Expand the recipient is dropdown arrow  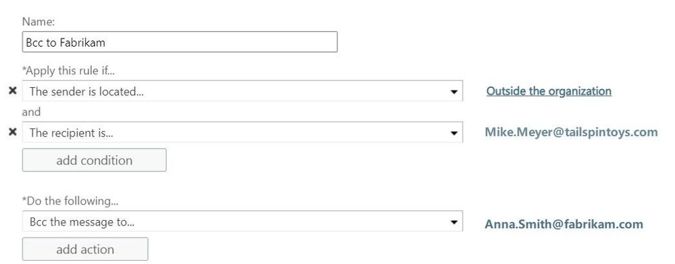pos(454,133)
